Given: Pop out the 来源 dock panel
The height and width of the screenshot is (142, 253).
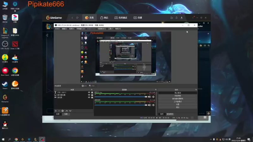Looking at the screenshot, I should pos(92,90).
